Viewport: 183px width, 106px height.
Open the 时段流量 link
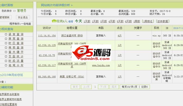16,61
